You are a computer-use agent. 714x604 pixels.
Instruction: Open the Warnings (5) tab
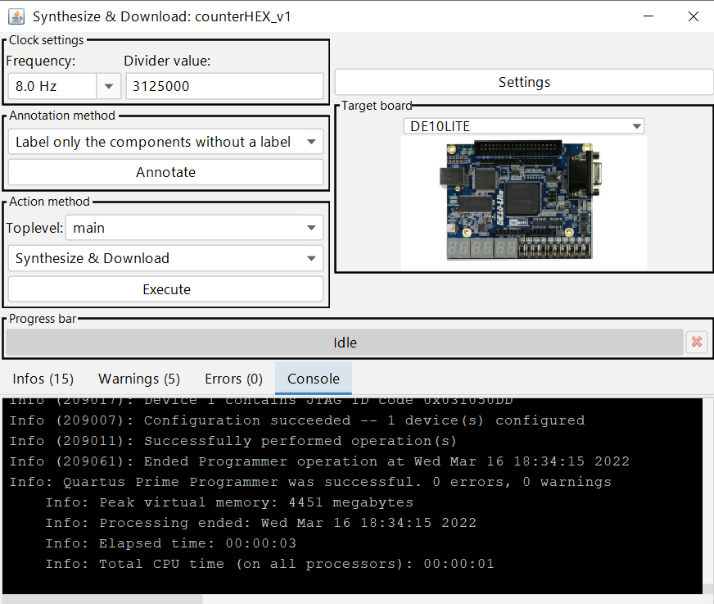tap(139, 379)
